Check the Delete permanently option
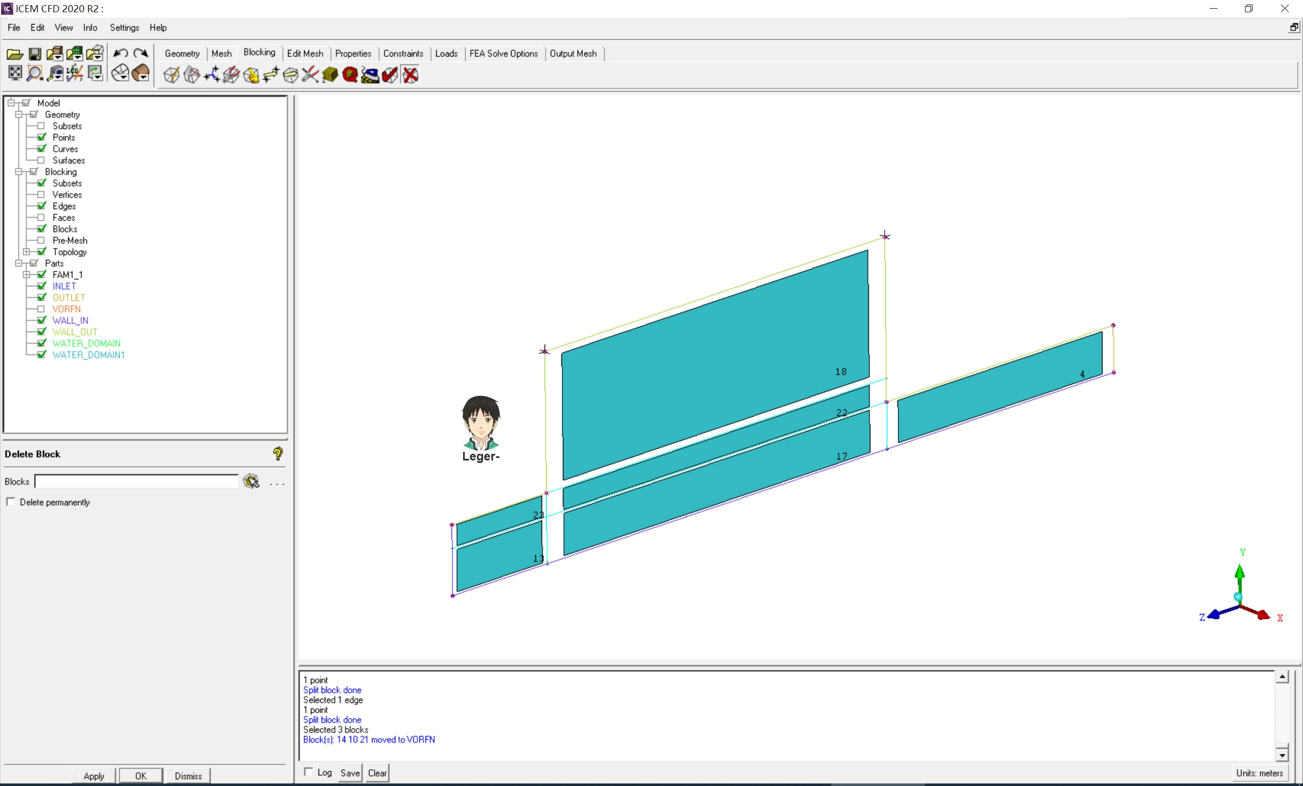 [11, 502]
